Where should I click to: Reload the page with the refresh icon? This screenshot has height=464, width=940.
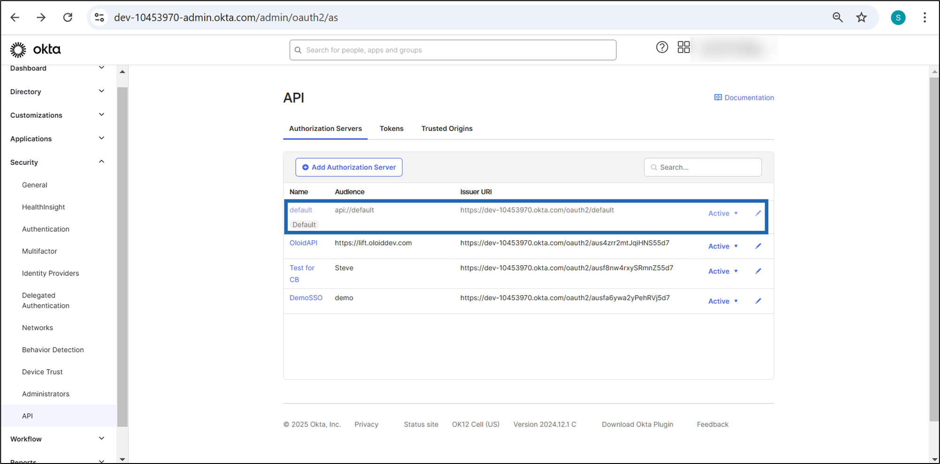68,17
